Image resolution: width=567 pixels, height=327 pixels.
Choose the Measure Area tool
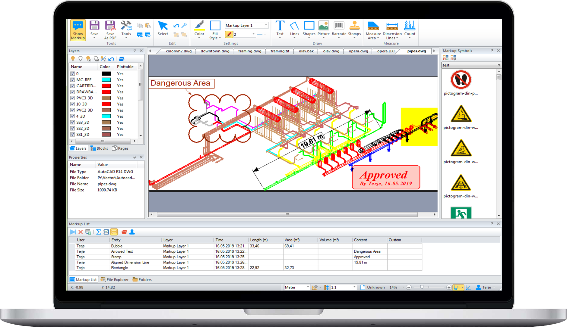click(x=373, y=30)
